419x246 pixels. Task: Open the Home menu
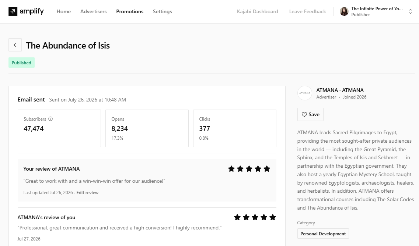[x=64, y=11]
